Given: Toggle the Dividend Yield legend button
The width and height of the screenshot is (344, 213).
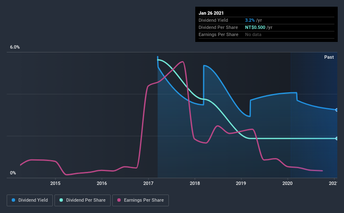Looking at the screenshot, I should pyautogui.click(x=30, y=200).
